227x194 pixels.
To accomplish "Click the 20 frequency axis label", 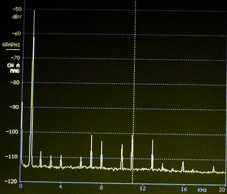I will pos(222,190).
